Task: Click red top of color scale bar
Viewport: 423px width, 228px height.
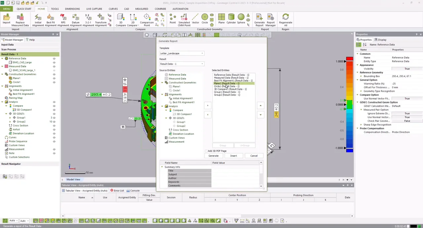Action: [x=349, y=59]
